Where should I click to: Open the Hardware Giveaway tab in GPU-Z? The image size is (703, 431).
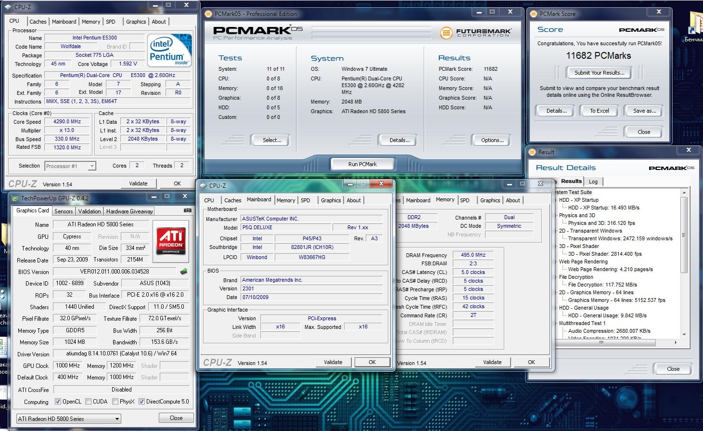[x=129, y=211]
